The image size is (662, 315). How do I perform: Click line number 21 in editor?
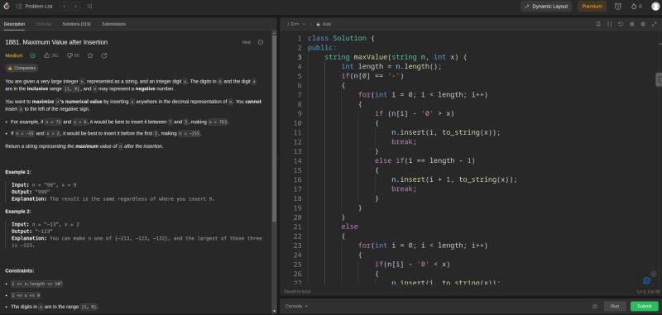tap(297, 227)
